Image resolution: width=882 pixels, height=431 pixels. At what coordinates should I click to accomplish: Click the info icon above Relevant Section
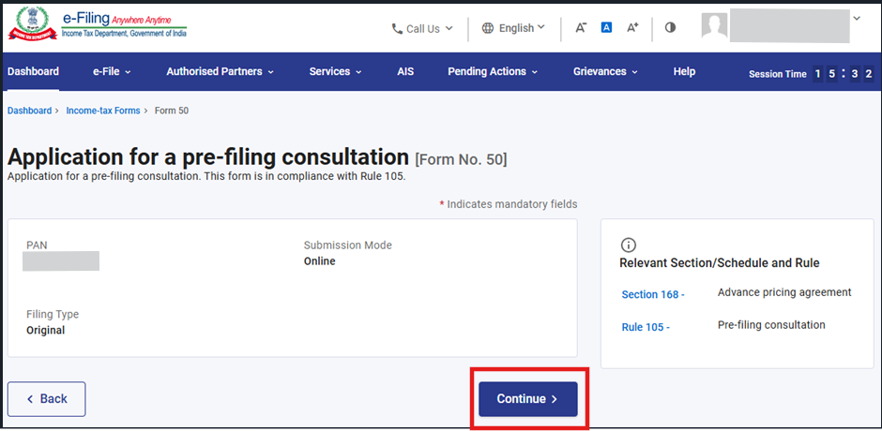tap(629, 245)
